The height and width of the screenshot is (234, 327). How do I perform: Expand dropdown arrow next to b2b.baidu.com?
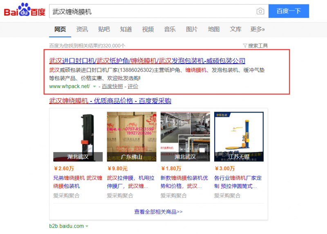click(x=87, y=226)
